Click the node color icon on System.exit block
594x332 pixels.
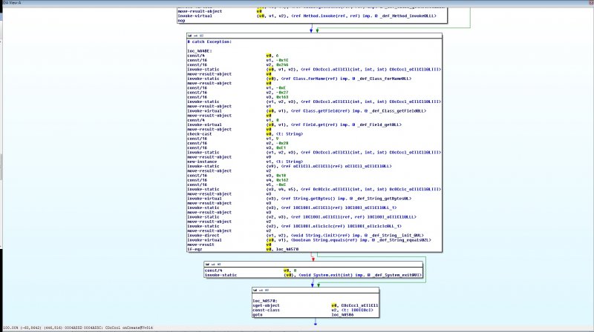point(207,265)
